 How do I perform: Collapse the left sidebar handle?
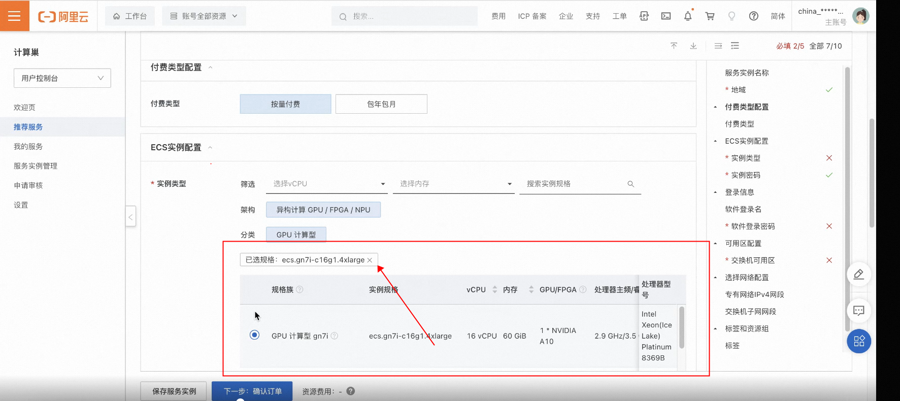[130, 217]
